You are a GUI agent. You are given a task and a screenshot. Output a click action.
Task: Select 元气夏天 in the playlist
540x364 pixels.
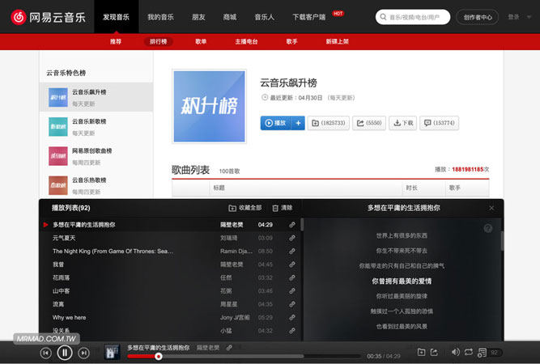click(x=64, y=238)
